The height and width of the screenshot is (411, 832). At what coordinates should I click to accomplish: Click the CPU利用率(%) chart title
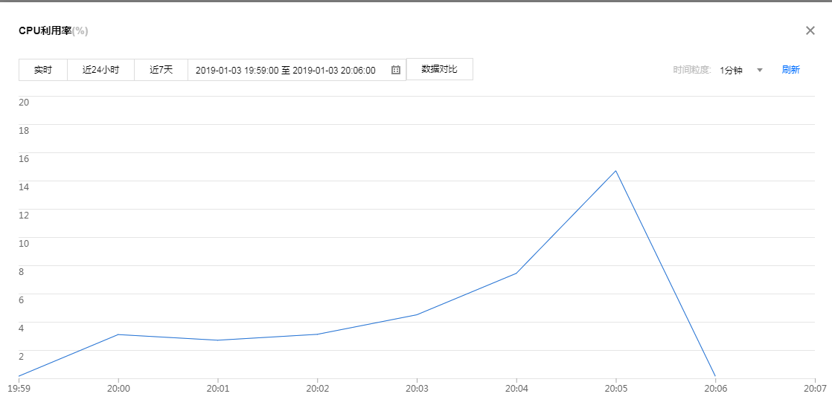pos(54,30)
